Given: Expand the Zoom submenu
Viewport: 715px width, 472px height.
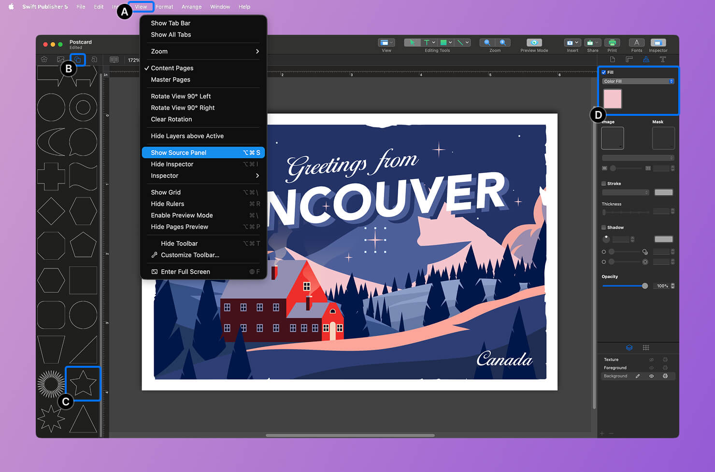Looking at the screenshot, I should pyautogui.click(x=203, y=51).
